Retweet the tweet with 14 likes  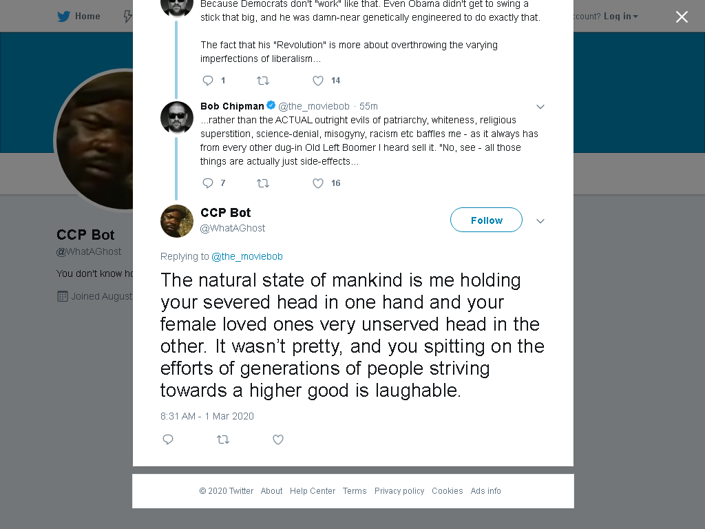coord(262,81)
